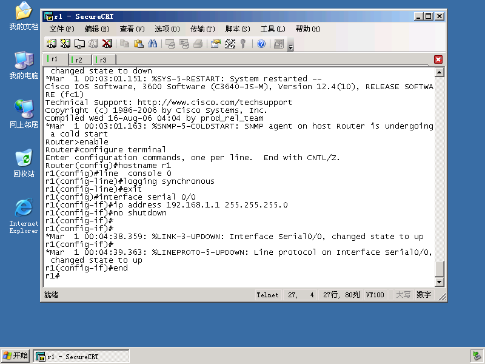Click the r1# prompt line in terminal
Image resolution: width=485 pixels, height=364 pixels.
pyautogui.click(x=53, y=276)
